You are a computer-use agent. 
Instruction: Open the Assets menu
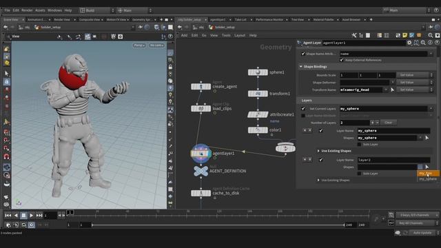[x=40, y=10]
